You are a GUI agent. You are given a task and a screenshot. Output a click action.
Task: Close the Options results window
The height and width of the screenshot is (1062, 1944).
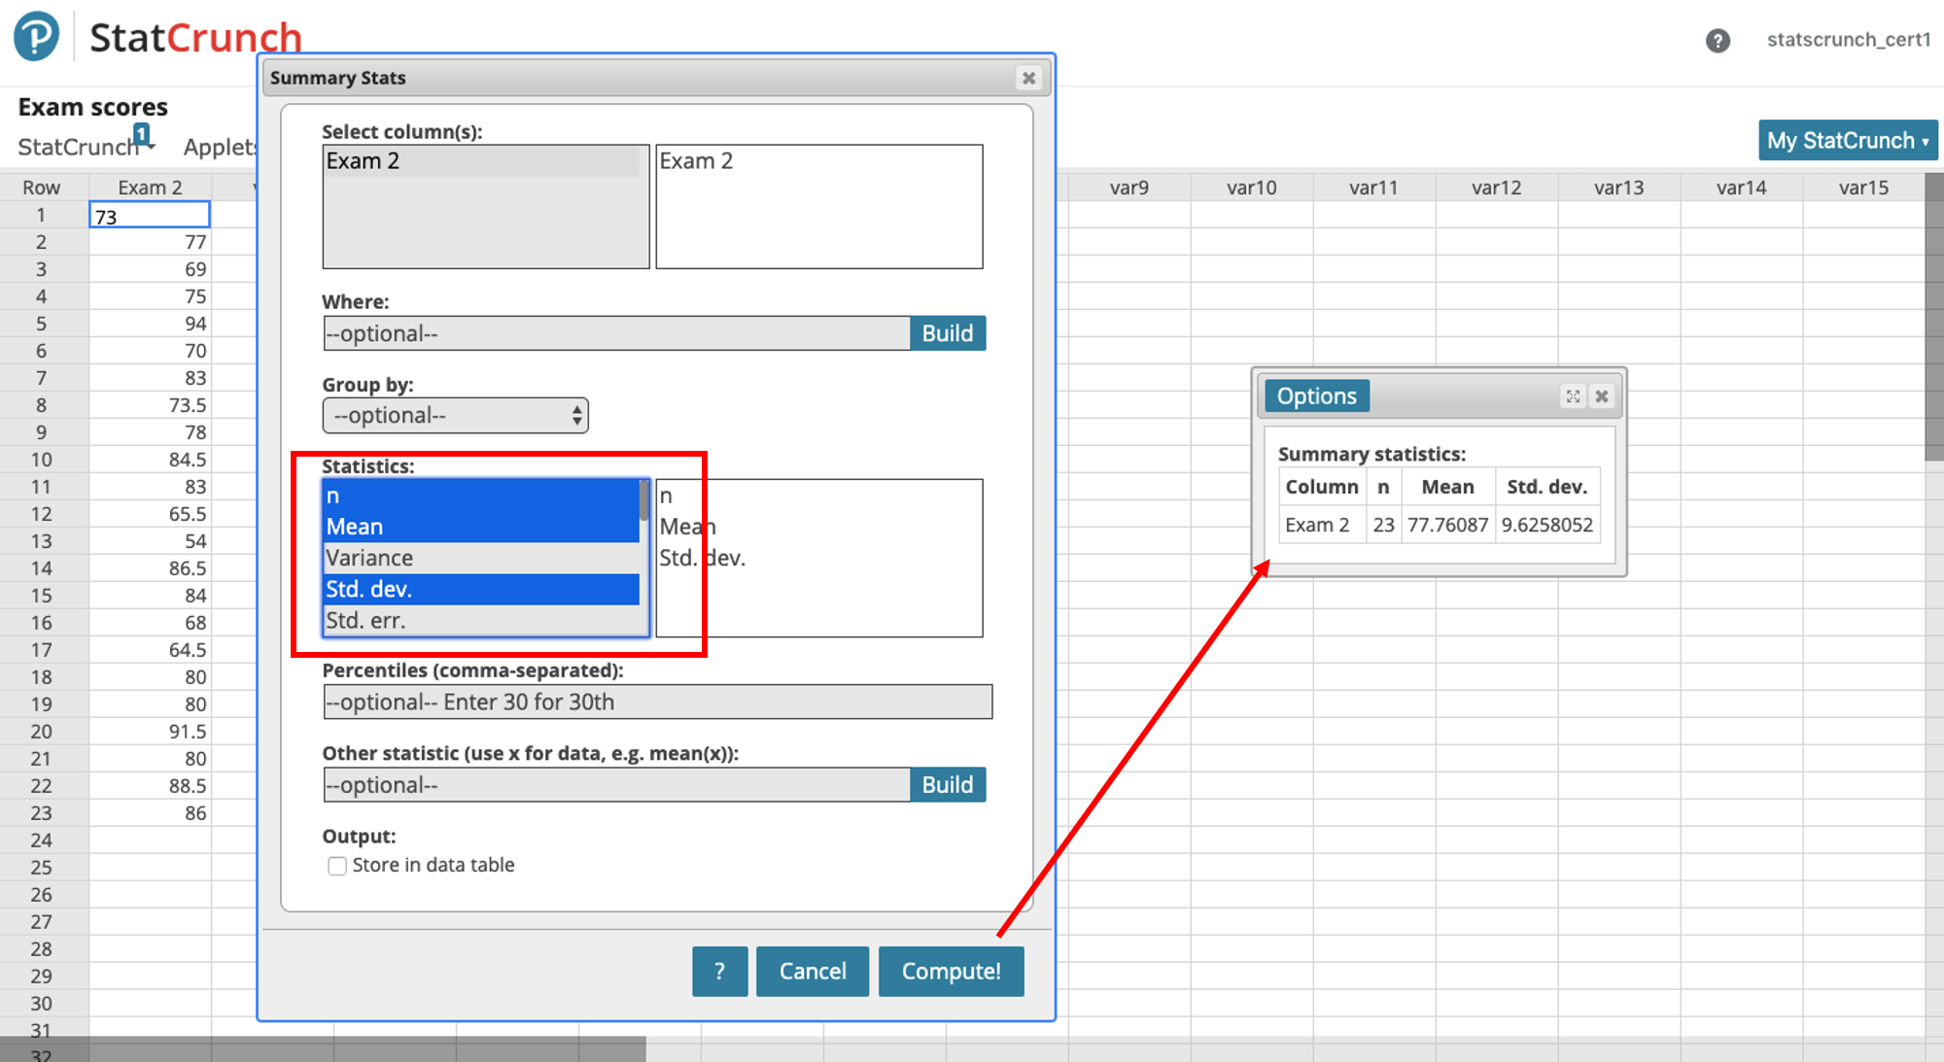[1602, 396]
